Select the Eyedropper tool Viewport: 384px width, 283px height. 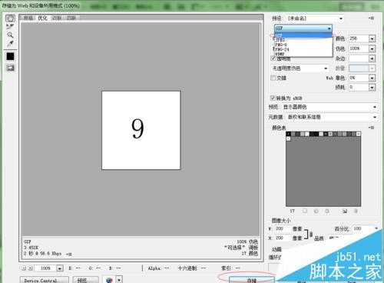pyautogui.click(x=10, y=44)
